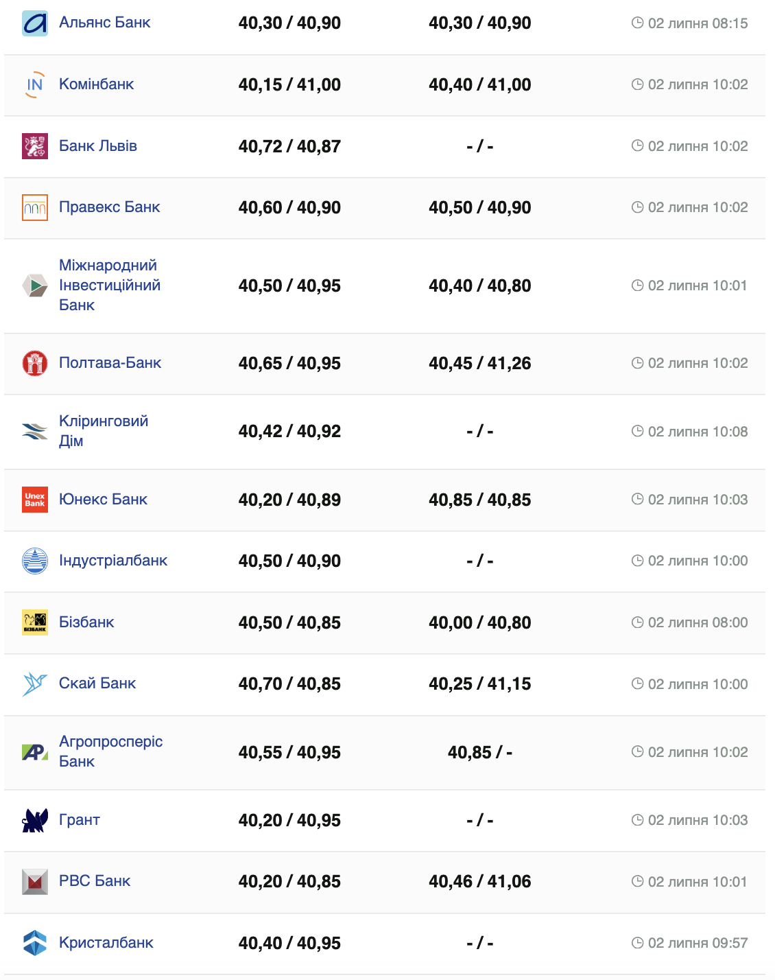Click the Полтава-Банк name link
The width and height of the screenshot is (775, 980).
(x=110, y=363)
